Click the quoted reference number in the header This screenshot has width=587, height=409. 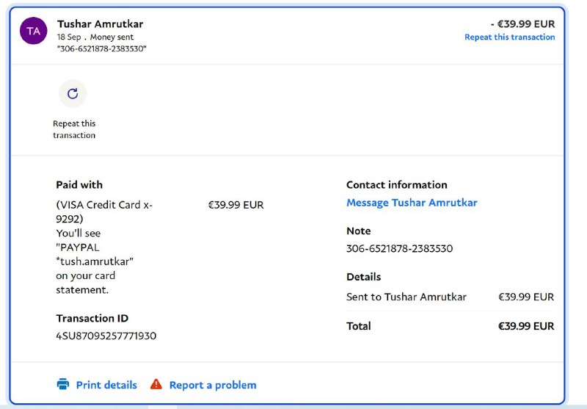click(x=101, y=48)
